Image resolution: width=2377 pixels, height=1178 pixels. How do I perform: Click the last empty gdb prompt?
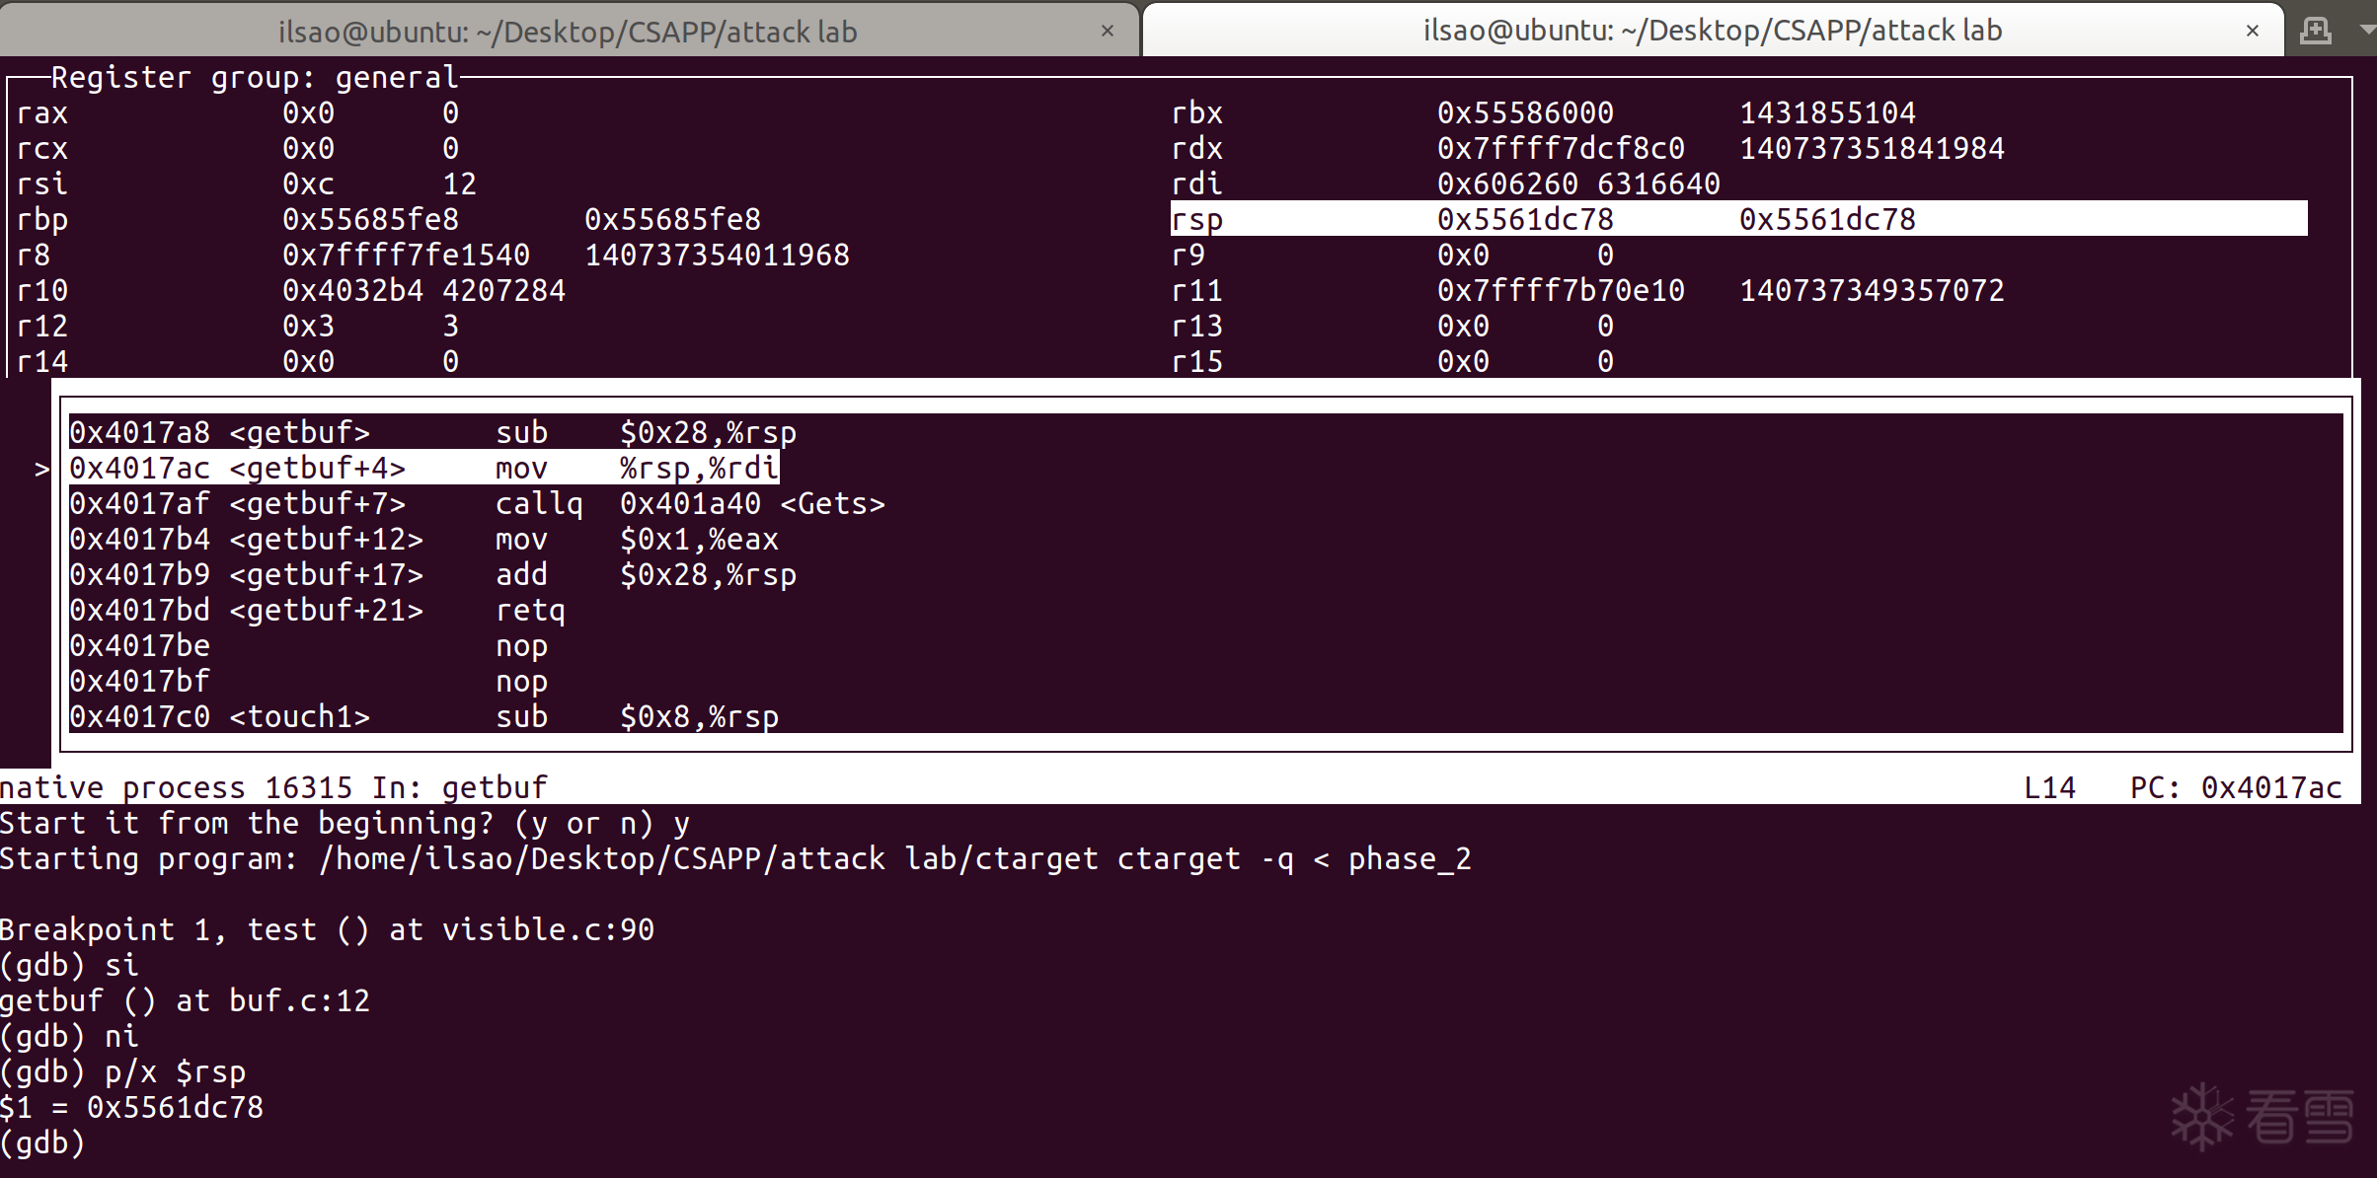pyautogui.click(x=42, y=1142)
